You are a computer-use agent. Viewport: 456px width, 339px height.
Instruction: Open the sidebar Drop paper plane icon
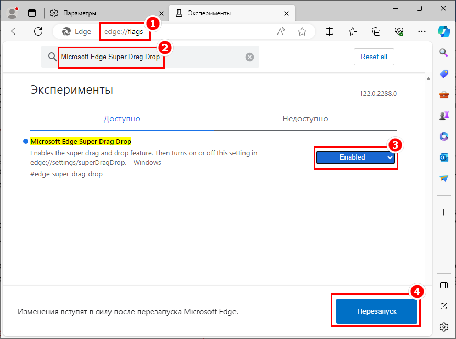tap(444, 178)
